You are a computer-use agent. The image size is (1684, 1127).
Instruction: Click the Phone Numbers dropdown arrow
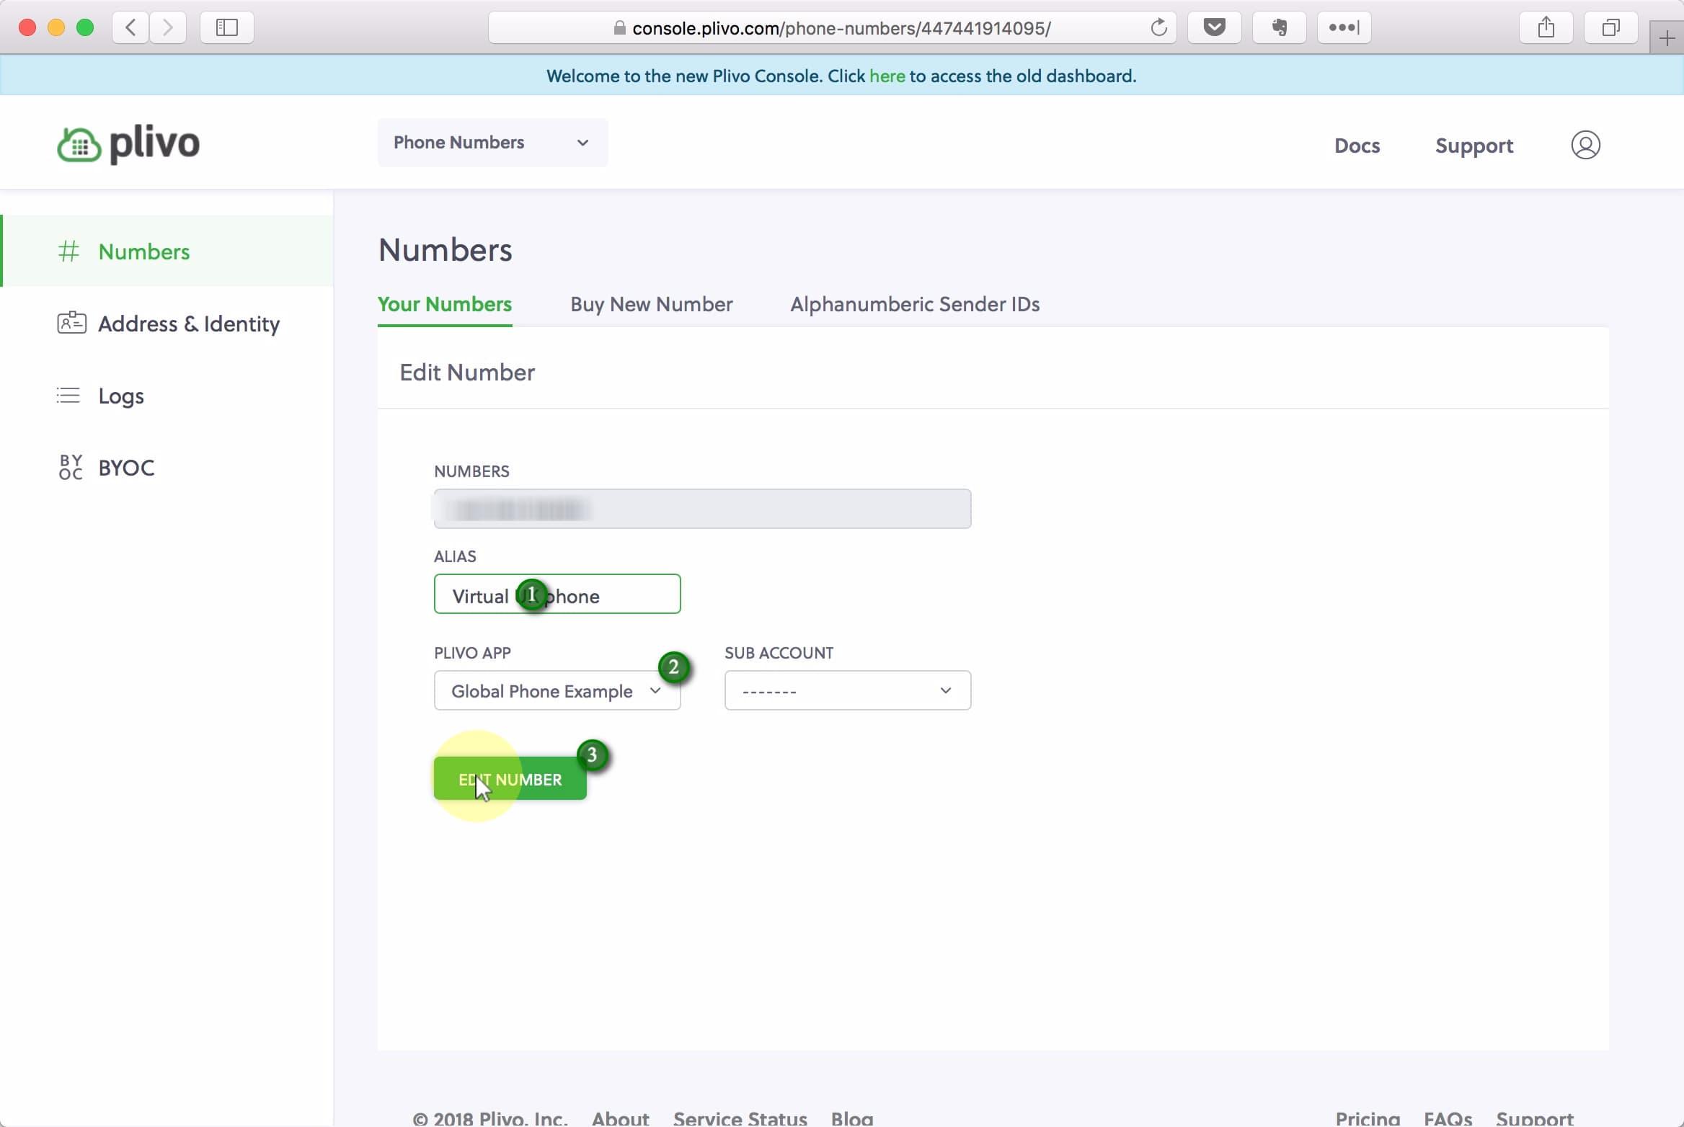(582, 142)
